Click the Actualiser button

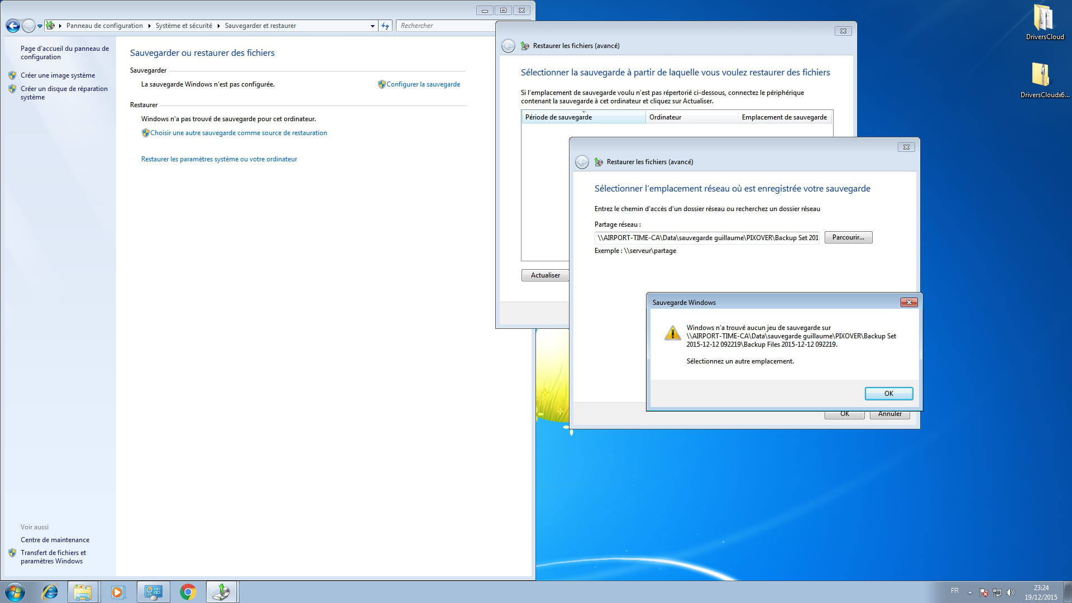545,275
